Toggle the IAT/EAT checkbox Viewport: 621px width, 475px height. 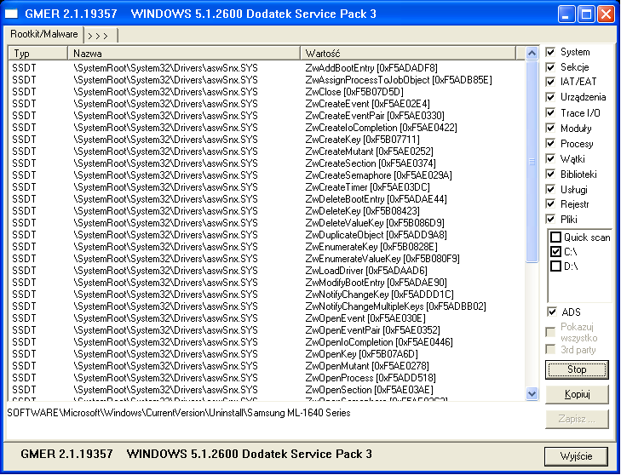pyautogui.click(x=550, y=82)
